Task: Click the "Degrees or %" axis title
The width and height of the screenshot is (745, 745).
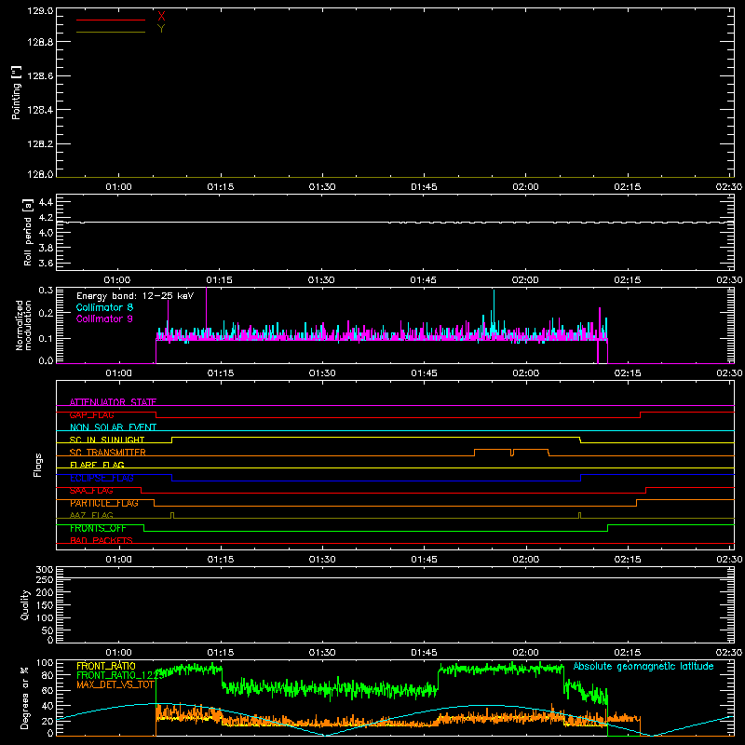Action: pos(24,698)
